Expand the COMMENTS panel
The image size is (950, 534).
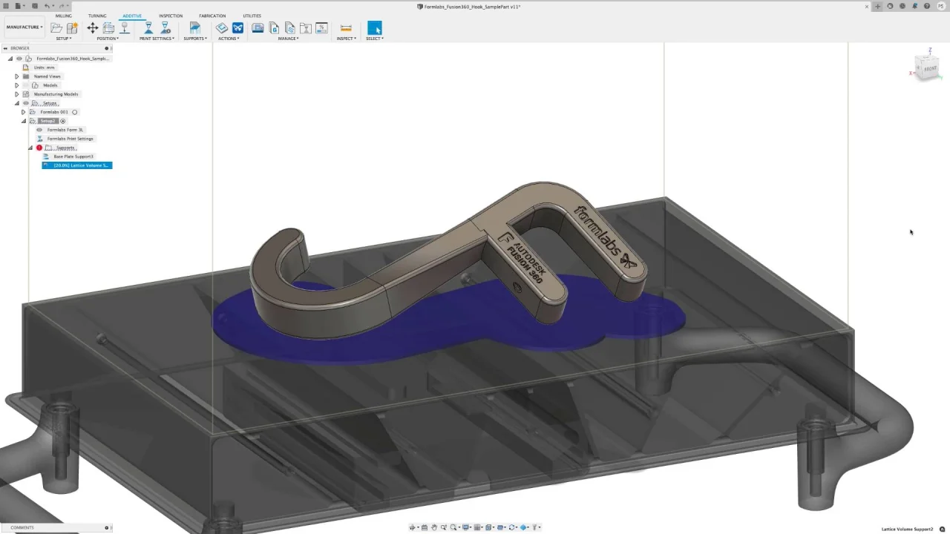pos(106,527)
